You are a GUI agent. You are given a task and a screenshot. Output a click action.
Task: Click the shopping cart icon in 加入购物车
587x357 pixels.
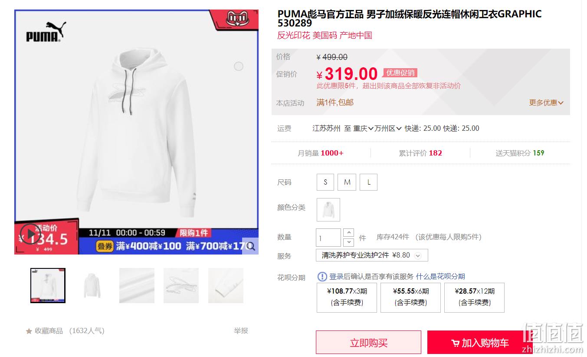(x=456, y=343)
